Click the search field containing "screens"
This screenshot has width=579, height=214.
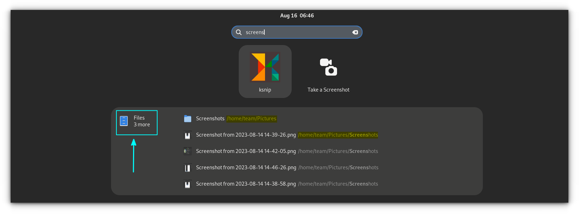click(297, 32)
